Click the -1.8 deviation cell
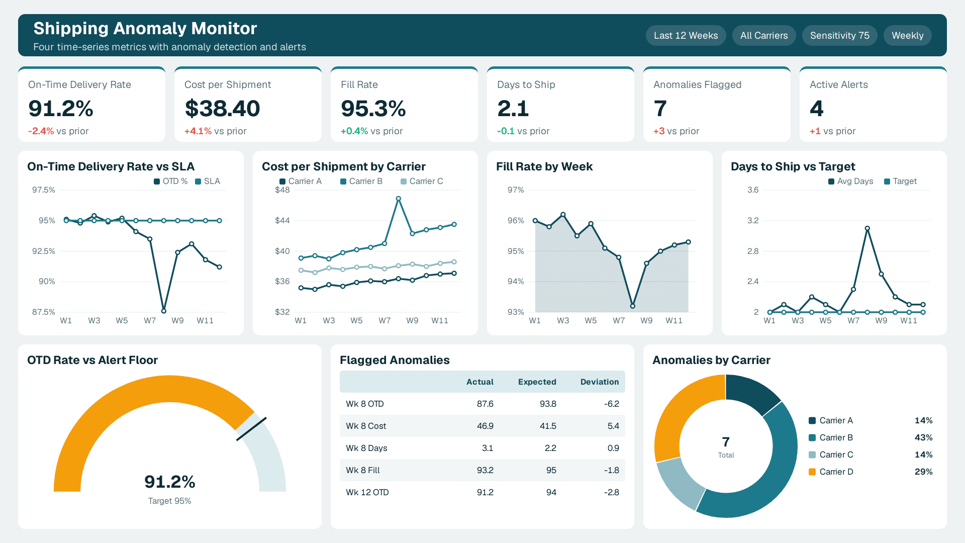965x543 pixels. [x=611, y=470]
